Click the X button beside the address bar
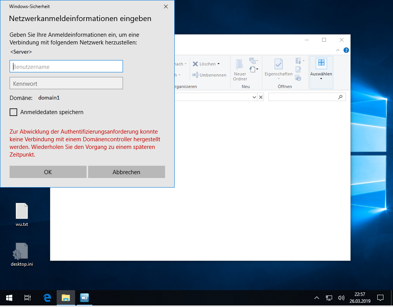 261,97
